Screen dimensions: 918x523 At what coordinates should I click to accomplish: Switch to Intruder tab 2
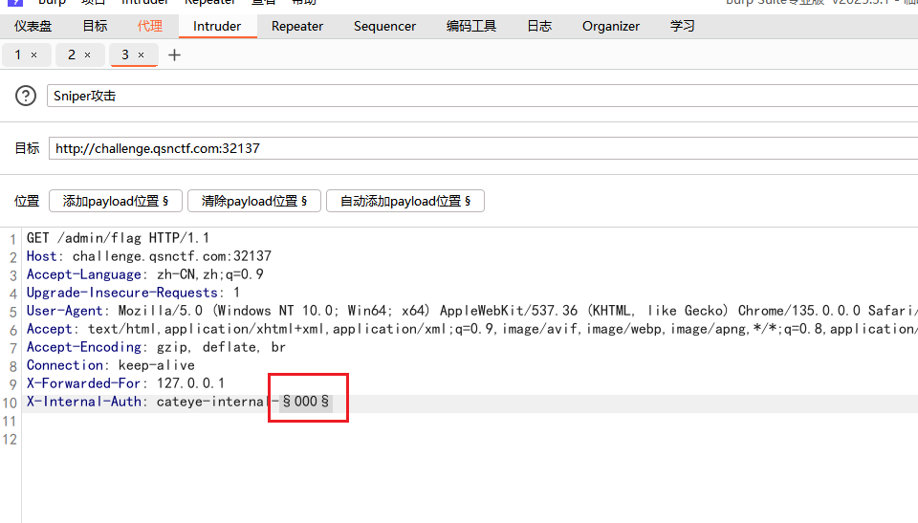click(x=72, y=55)
